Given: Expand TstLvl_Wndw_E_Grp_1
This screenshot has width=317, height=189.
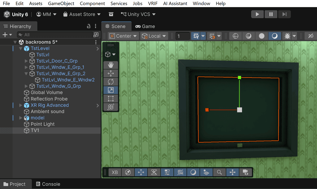Looking at the screenshot, I should [x=26, y=67].
